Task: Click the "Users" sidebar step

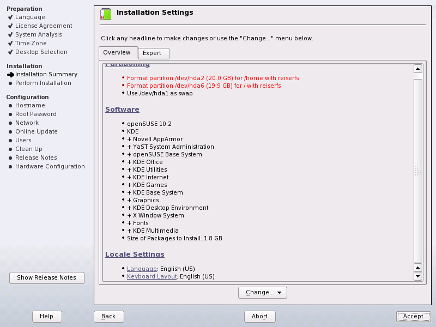Action: point(23,140)
